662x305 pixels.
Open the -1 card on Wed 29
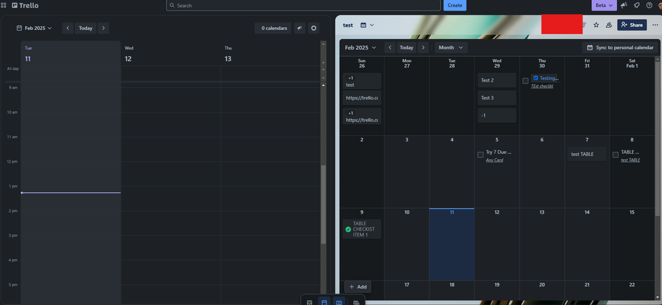point(497,115)
